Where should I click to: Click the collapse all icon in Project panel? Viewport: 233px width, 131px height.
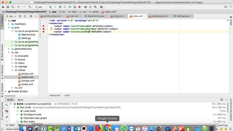(25, 16)
